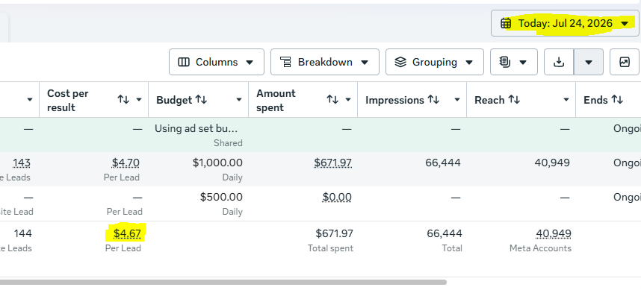Image resolution: width=641 pixels, height=296 pixels.
Task: Click the 66,444 Total impressions cell
Action: click(x=445, y=233)
